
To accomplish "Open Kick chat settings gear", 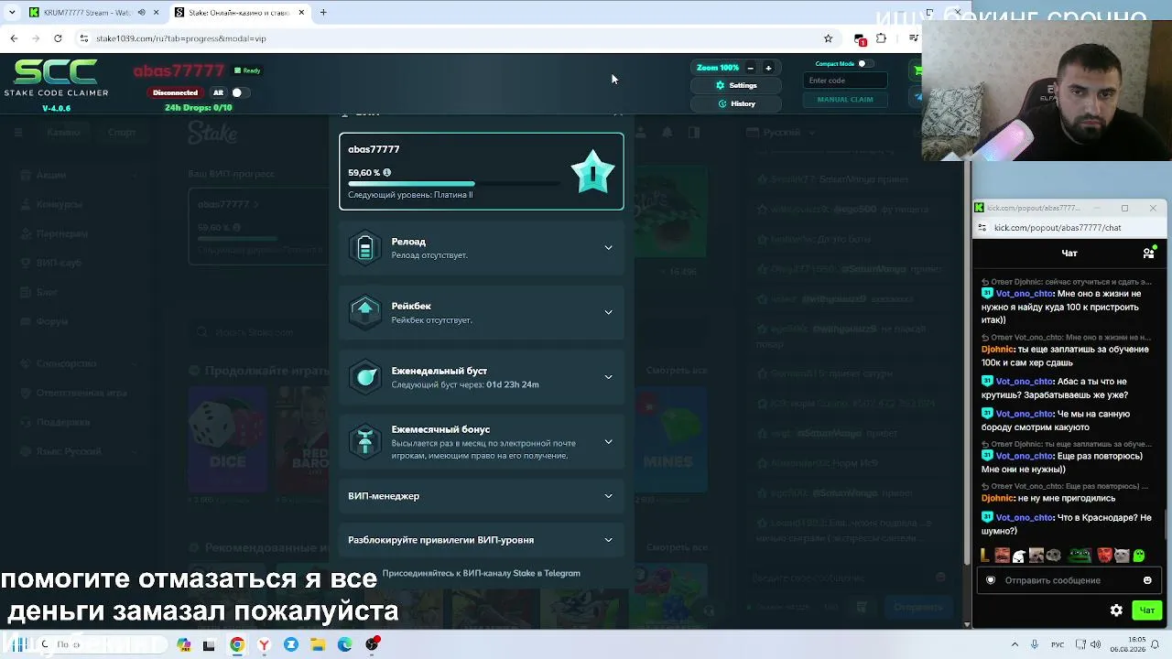I will (x=1116, y=610).
